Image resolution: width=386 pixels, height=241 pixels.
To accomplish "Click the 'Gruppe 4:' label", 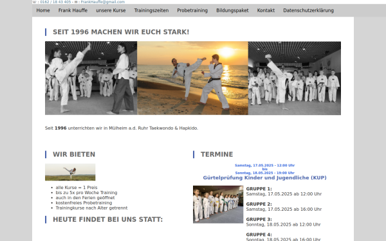I will (x=259, y=235).
